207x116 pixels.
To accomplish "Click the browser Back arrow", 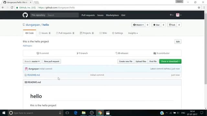I will click(x=3, y=7).
